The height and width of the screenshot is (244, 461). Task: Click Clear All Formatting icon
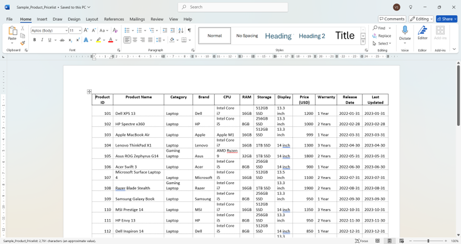pyautogui.click(x=115, y=30)
